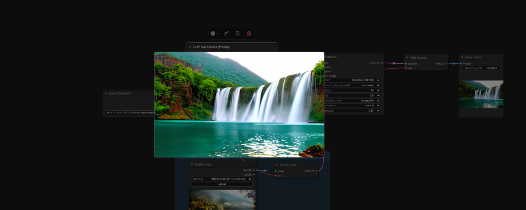This screenshot has width=526, height=210.
Task: Collapse the Save Image node dot
Action: click(461, 57)
